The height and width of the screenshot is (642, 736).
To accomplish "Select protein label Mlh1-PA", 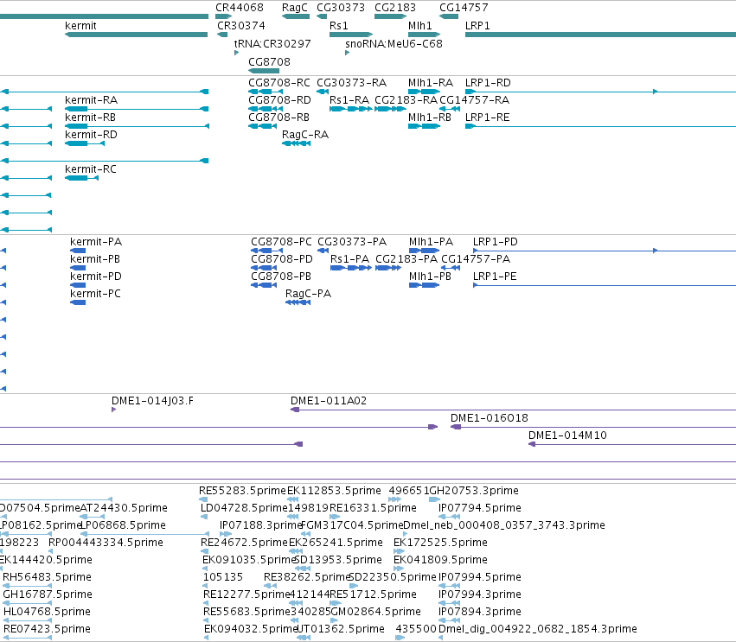I will tap(432, 242).
